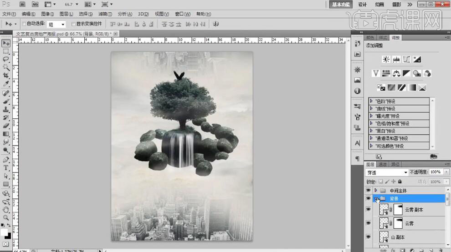Add a Curves adjustment

pyautogui.click(x=407, y=59)
